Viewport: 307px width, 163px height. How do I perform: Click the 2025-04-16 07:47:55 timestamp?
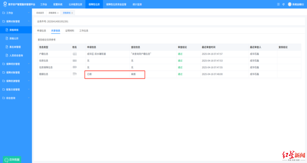pos(212,67)
